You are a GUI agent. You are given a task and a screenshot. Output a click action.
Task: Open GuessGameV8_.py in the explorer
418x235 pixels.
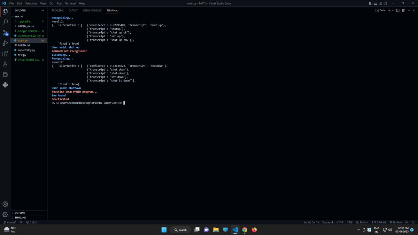click(x=29, y=36)
